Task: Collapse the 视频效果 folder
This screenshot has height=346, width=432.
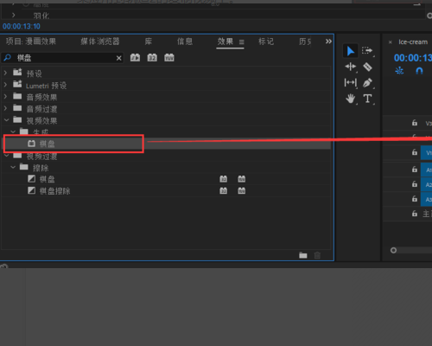Action: point(6,120)
